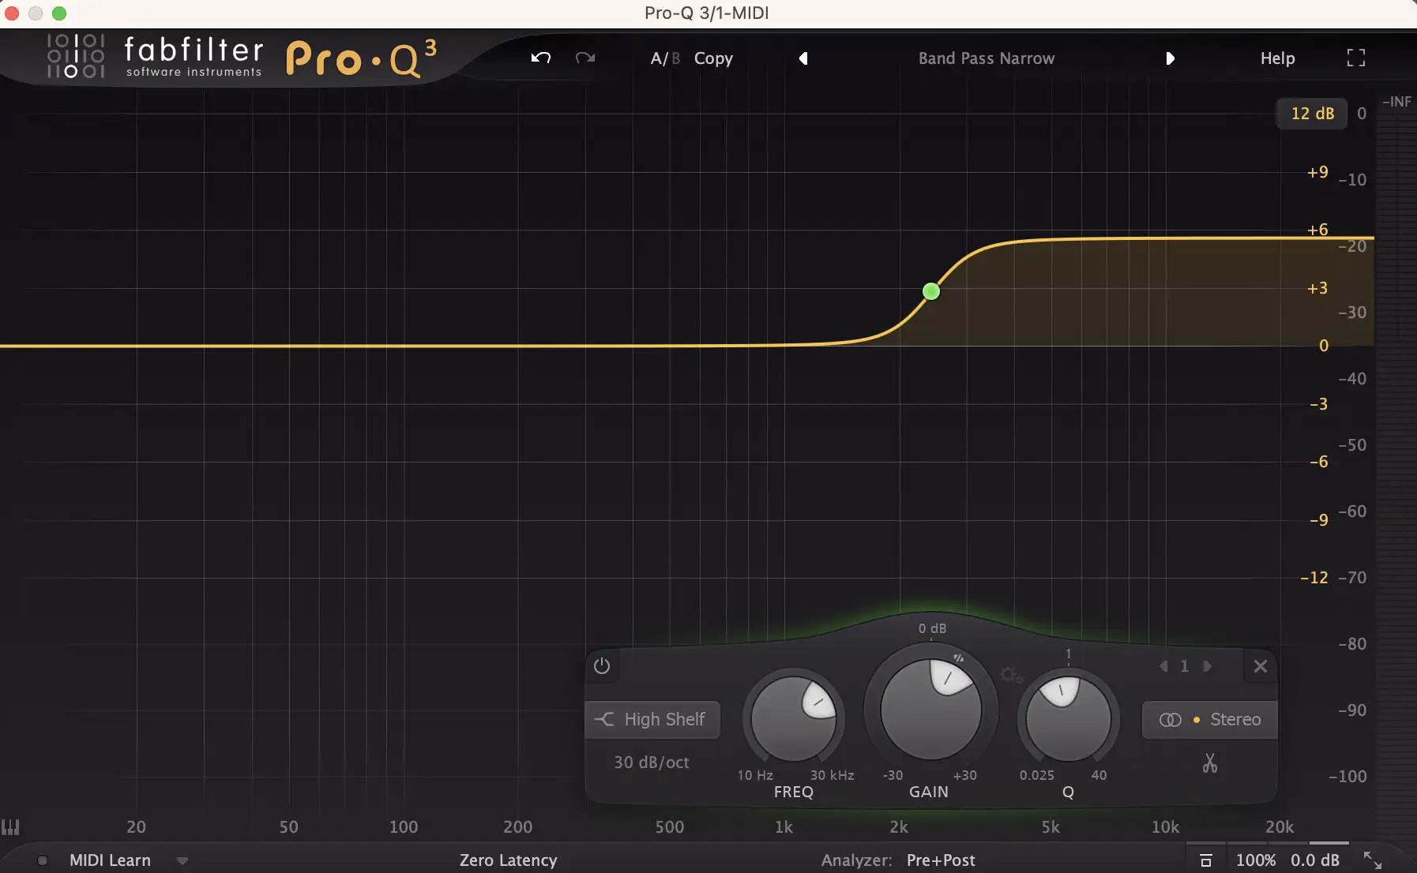Delete band with the X icon
Image resolution: width=1417 pixels, height=873 pixels.
pos(1261,666)
